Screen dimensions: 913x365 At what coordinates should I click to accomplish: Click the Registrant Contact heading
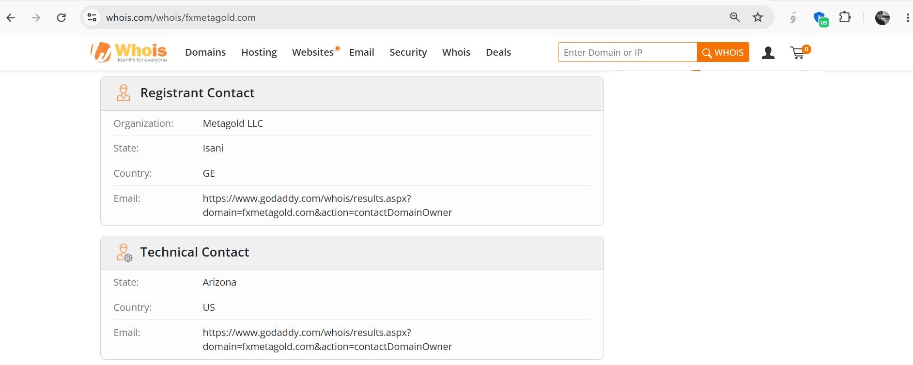(x=197, y=93)
